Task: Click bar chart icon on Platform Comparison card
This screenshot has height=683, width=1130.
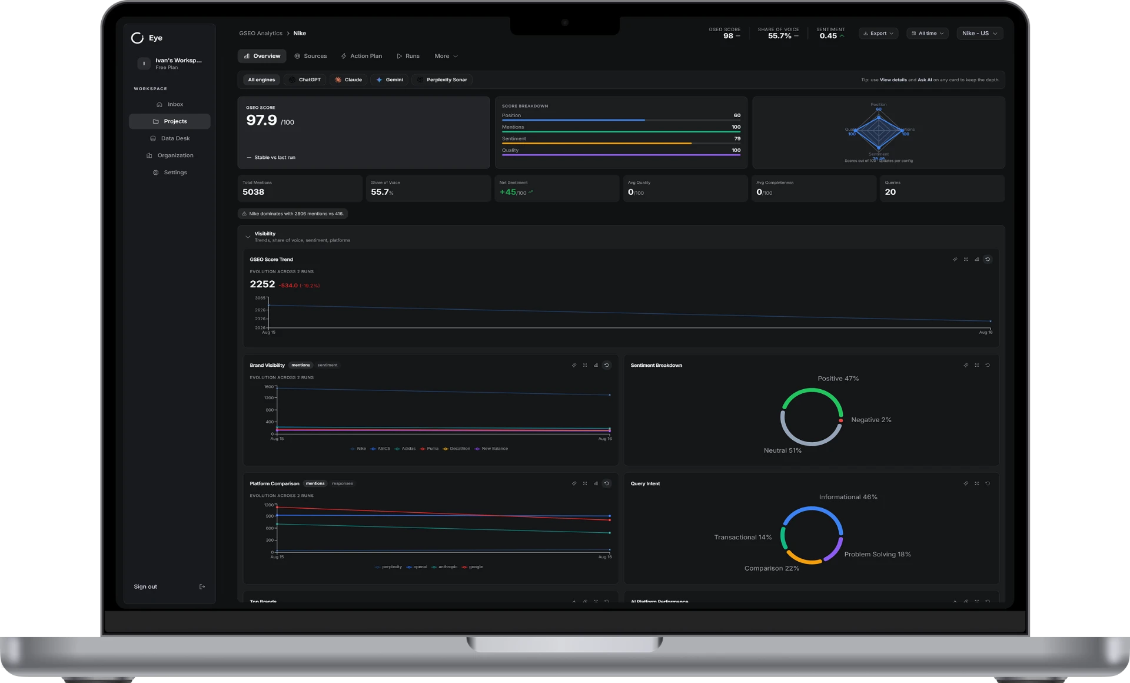Action: [596, 483]
